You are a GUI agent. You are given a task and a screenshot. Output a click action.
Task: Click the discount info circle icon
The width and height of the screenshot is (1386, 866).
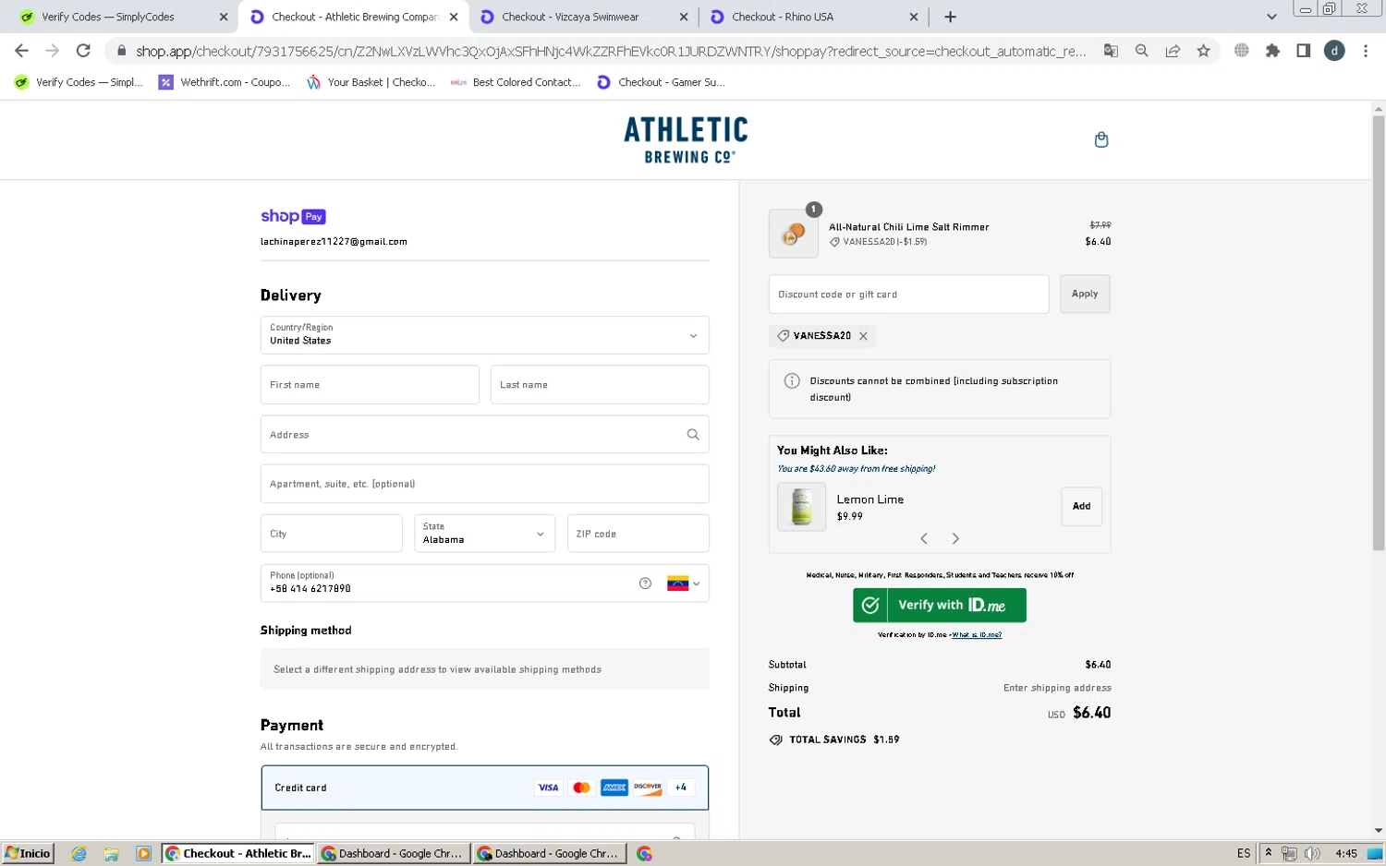(792, 381)
